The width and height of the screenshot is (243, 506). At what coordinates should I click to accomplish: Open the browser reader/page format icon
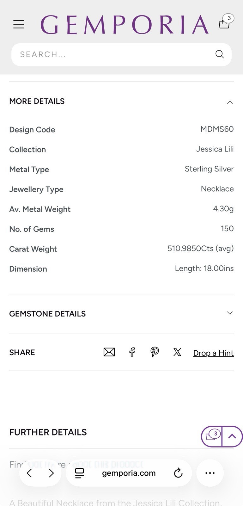pyautogui.click(x=79, y=473)
